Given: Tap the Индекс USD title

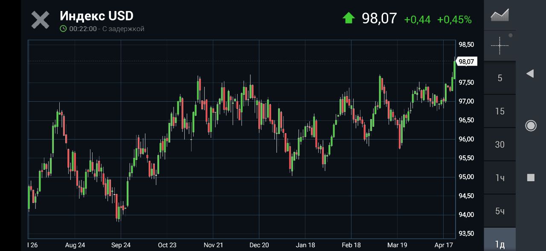Looking at the screenshot, I should 96,16.
